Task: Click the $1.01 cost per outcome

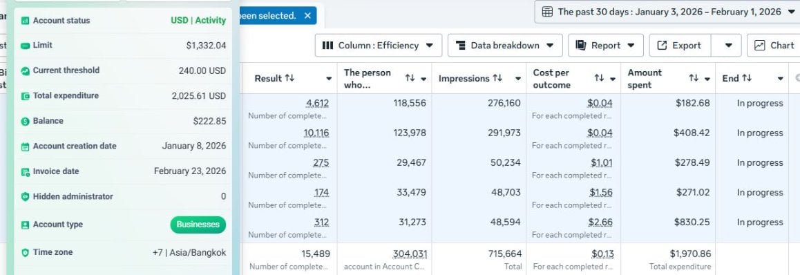Action: click(601, 163)
